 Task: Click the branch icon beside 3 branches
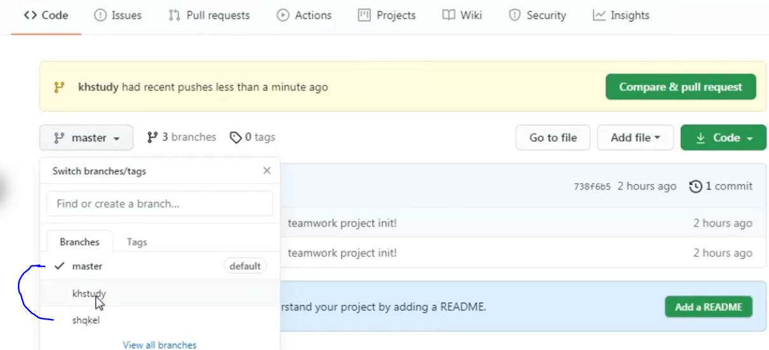pyautogui.click(x=152, y=137)
